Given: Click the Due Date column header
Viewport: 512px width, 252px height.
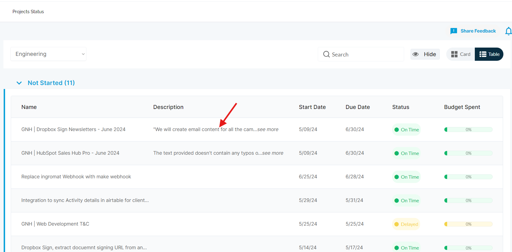Looking at the screenshot, I should click(x=357, y=107).
